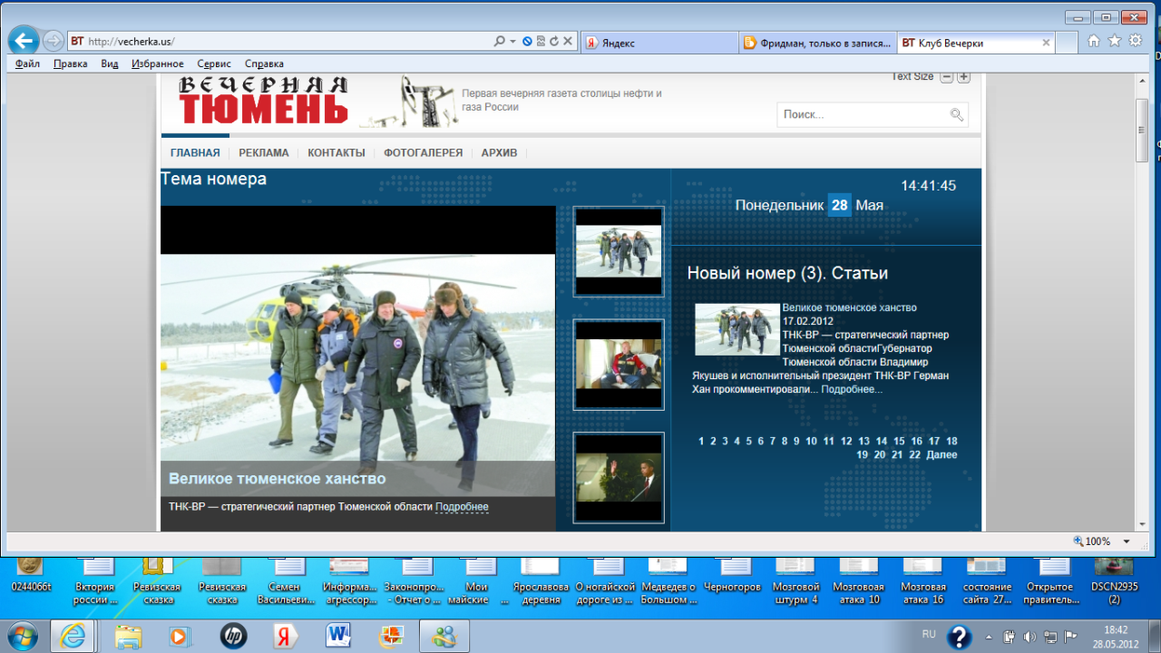Click the scrollbar up arrow
1161x653 pixels.
pyautogui.click(x=1142, y=80)
